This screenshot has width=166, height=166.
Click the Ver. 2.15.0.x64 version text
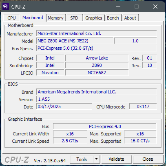(x=50, y=161)
